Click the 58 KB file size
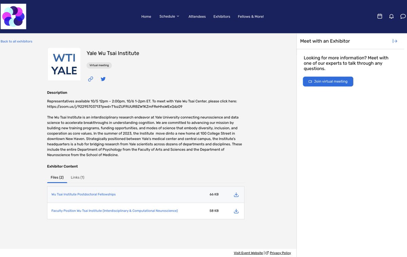The height and width of the screenshot is (257, 407). pyautogui.click(x=214, y=211)
